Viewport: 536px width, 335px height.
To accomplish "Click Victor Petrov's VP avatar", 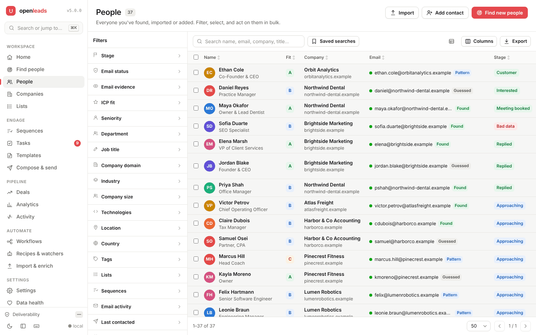I will coord(210,206).
